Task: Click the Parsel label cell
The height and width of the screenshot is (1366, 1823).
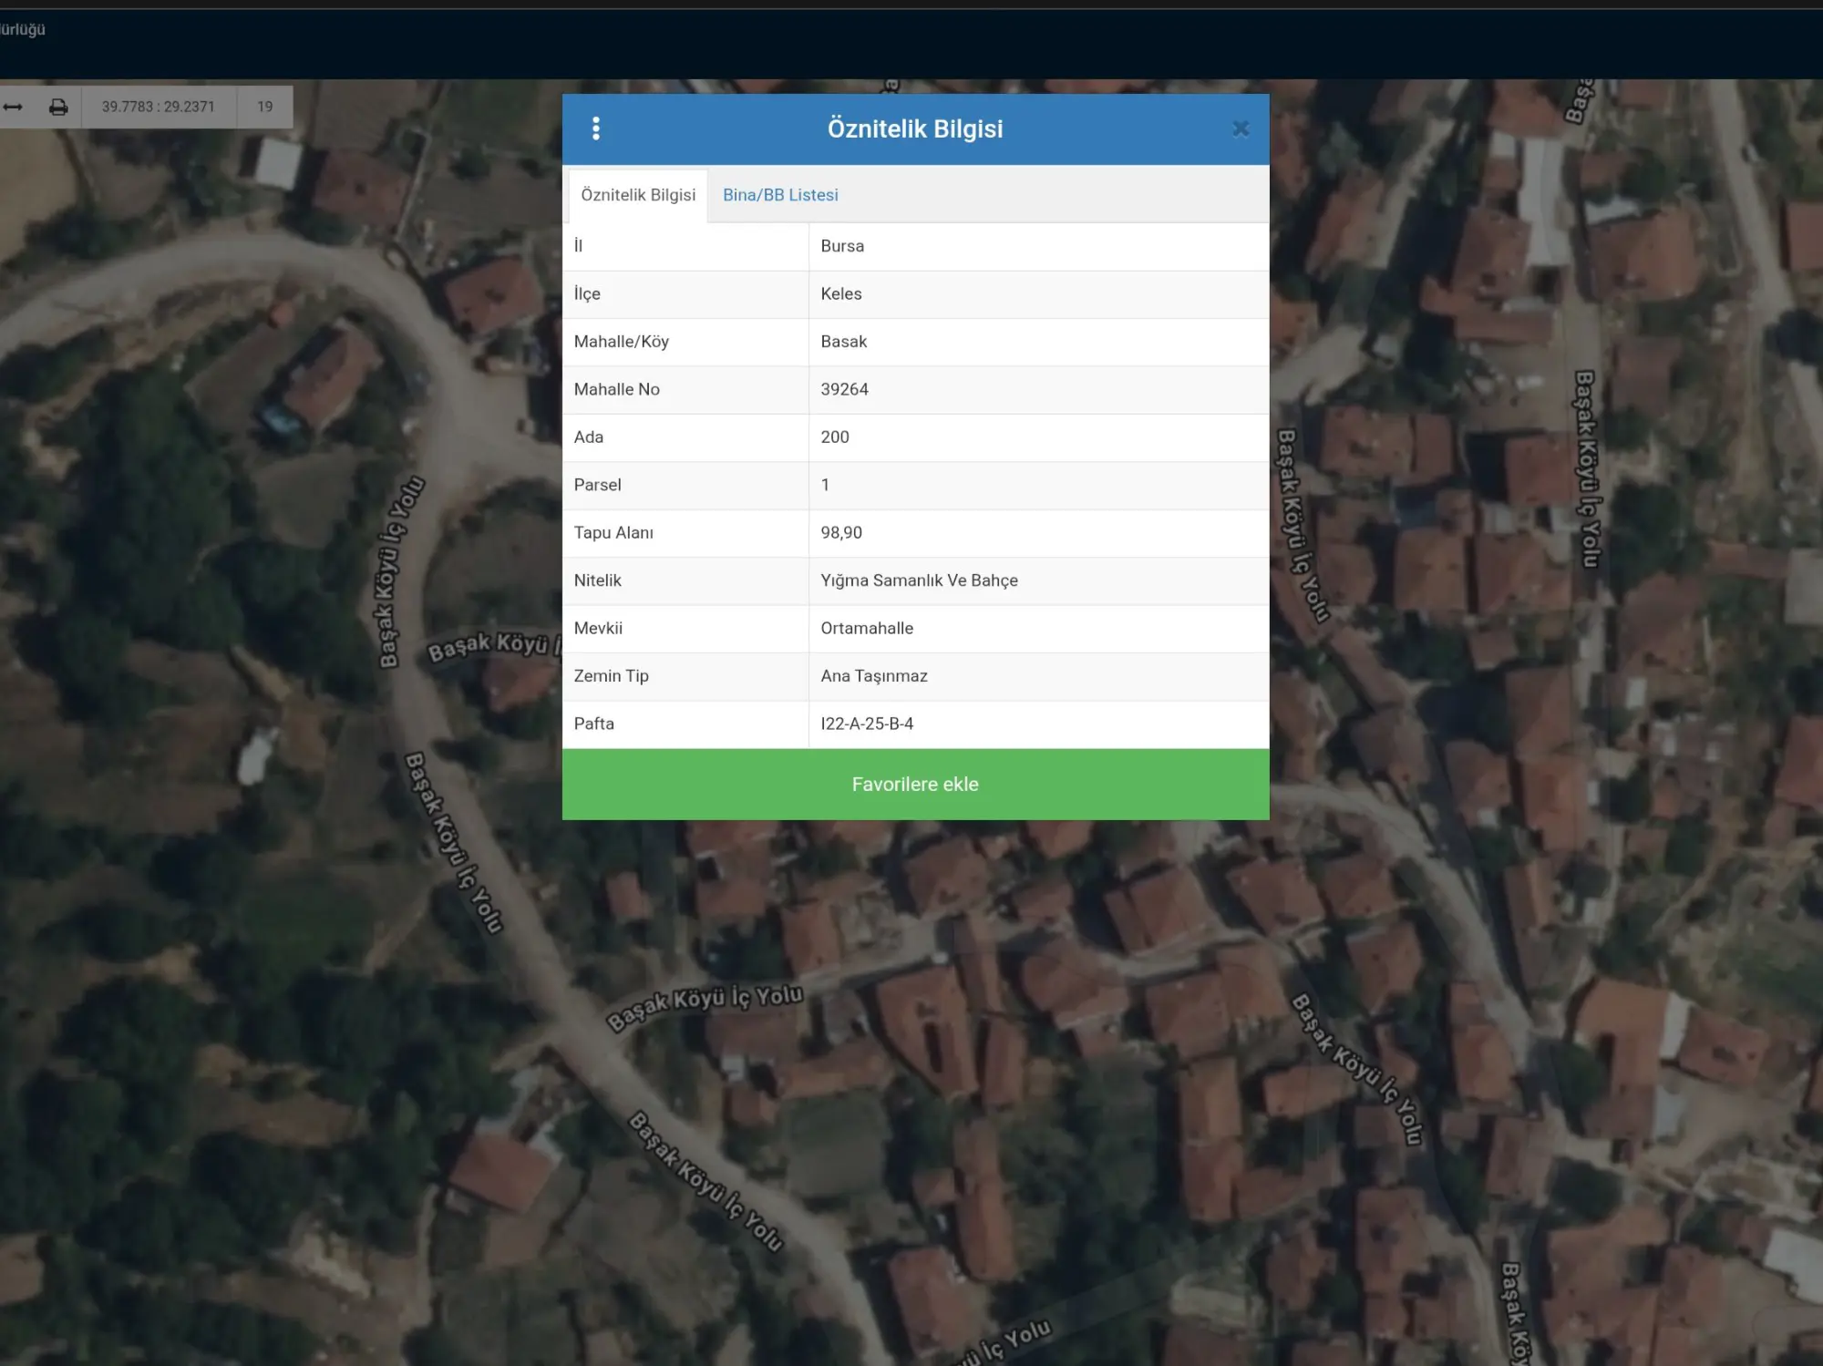Action: click(685, 485)
